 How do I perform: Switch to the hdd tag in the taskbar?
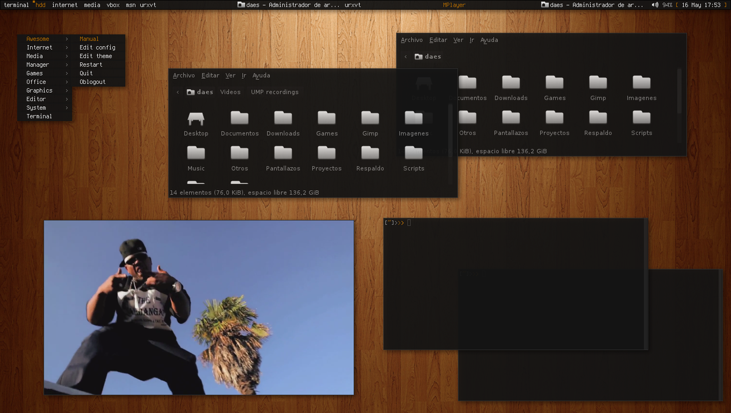(40, 4)
